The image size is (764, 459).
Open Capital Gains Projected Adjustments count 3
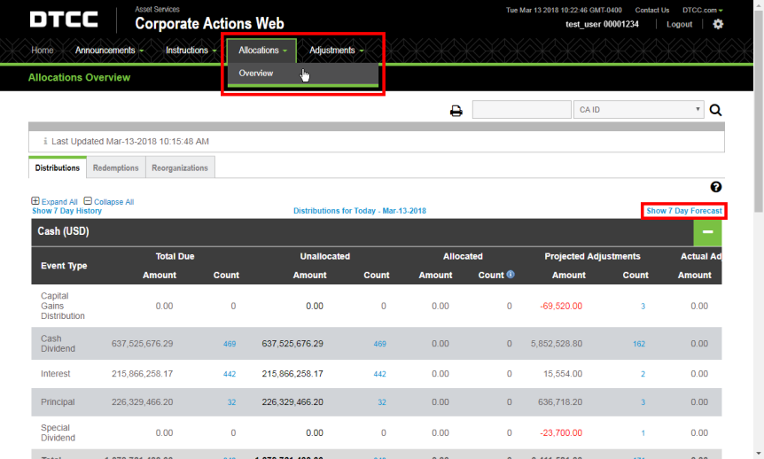pyautogui.click(x=643, y=307)
